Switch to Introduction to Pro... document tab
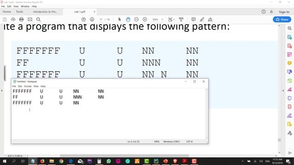This screenshot has height=165, width=294. pos(45,11)
